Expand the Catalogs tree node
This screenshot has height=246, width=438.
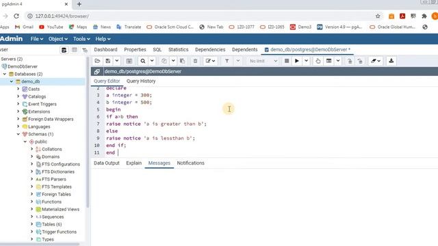pyautogui.click(x=18, y=96)
